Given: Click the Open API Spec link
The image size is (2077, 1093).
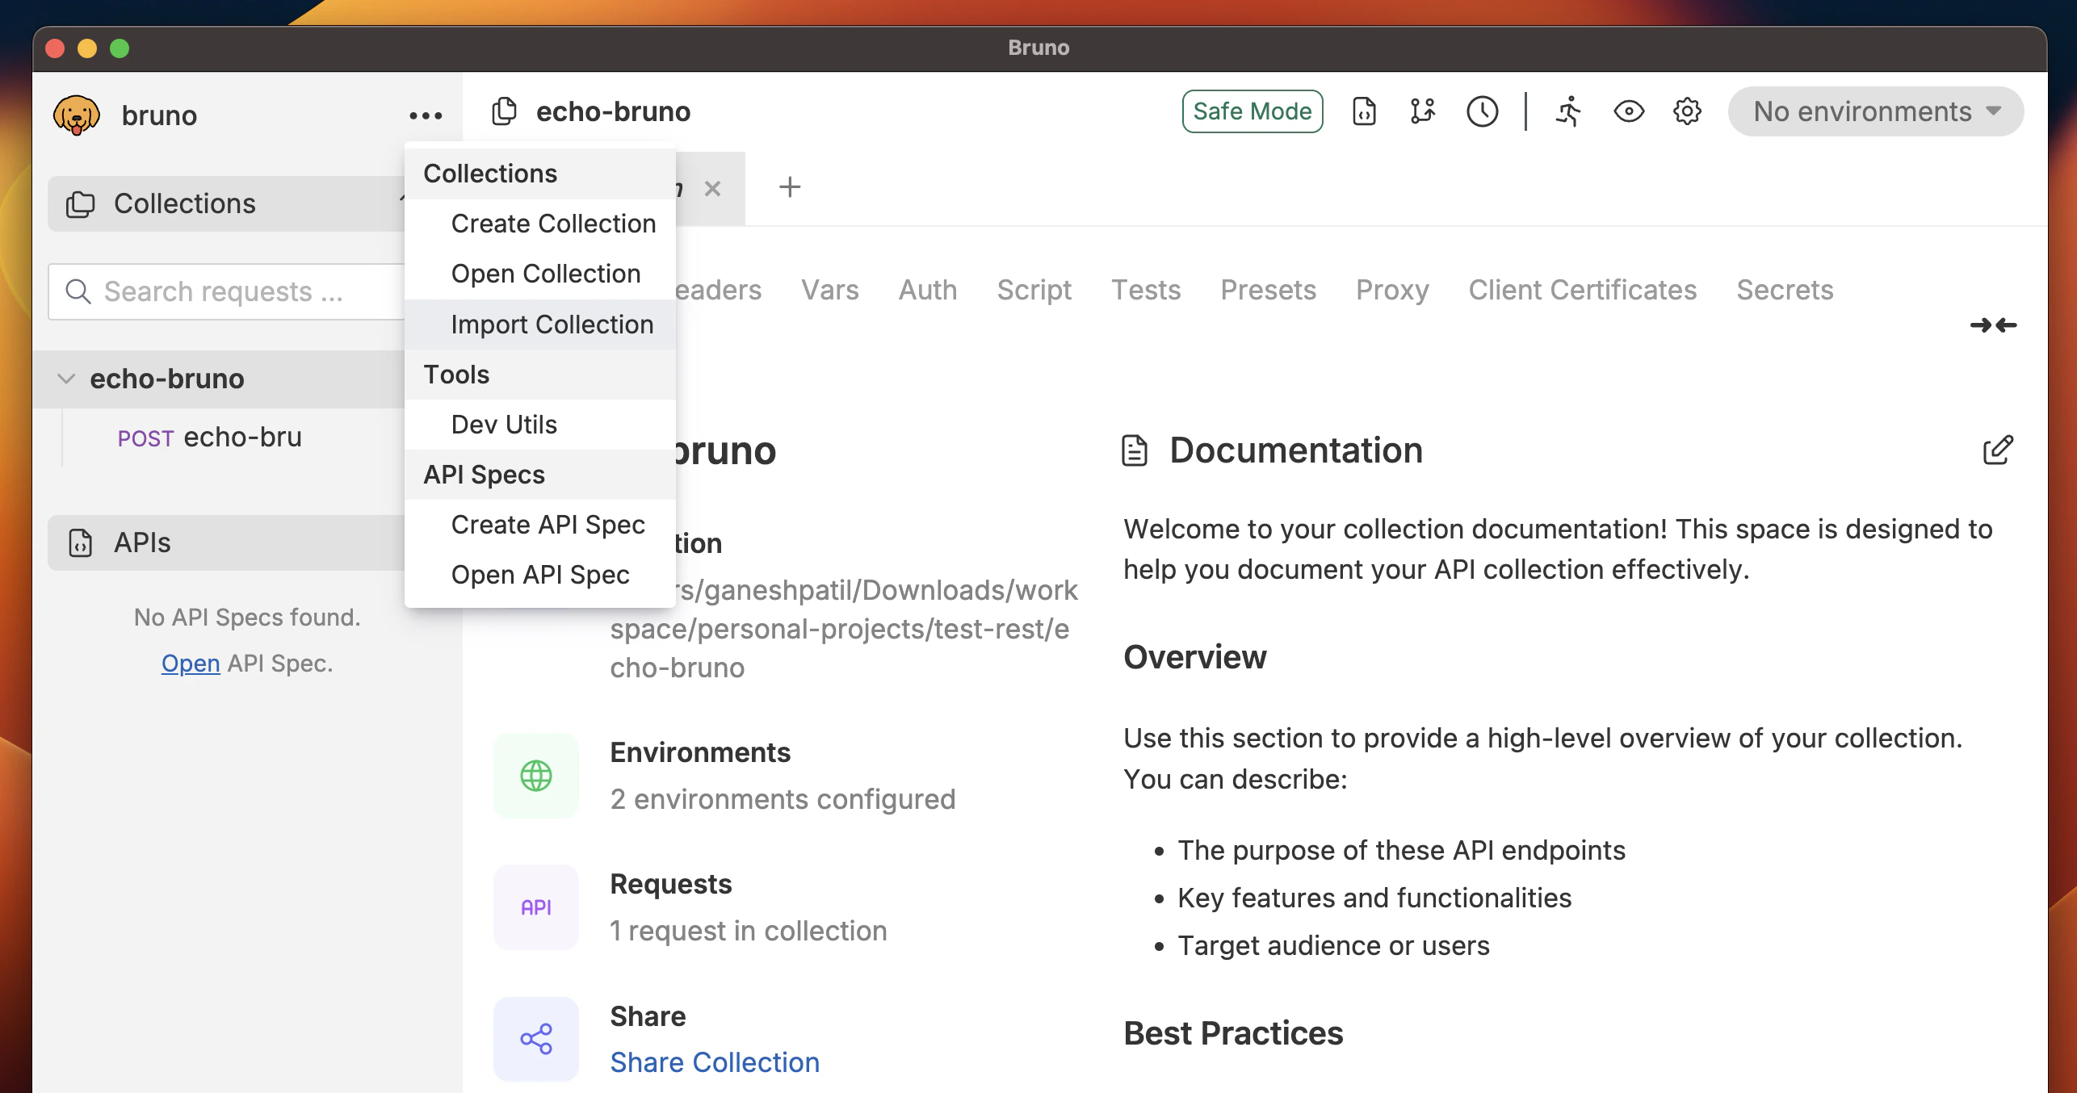Looking at the screenshot, I should (190, 663).
